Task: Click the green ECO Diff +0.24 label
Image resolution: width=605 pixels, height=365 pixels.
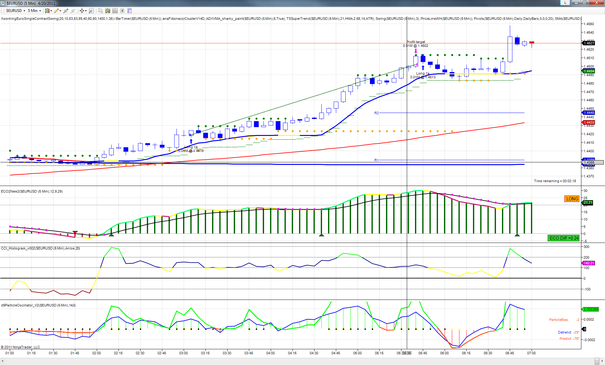Action: tap(564, 238)
